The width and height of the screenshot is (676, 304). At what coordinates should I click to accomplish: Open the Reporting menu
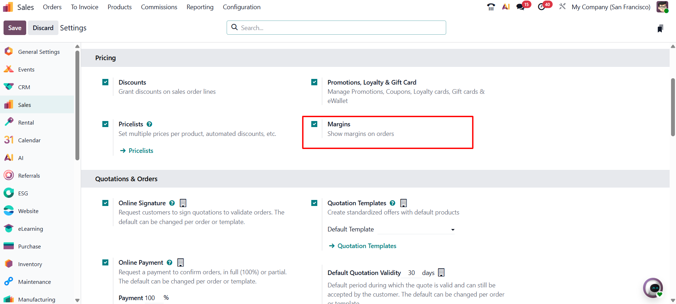(x=200, y=7)
